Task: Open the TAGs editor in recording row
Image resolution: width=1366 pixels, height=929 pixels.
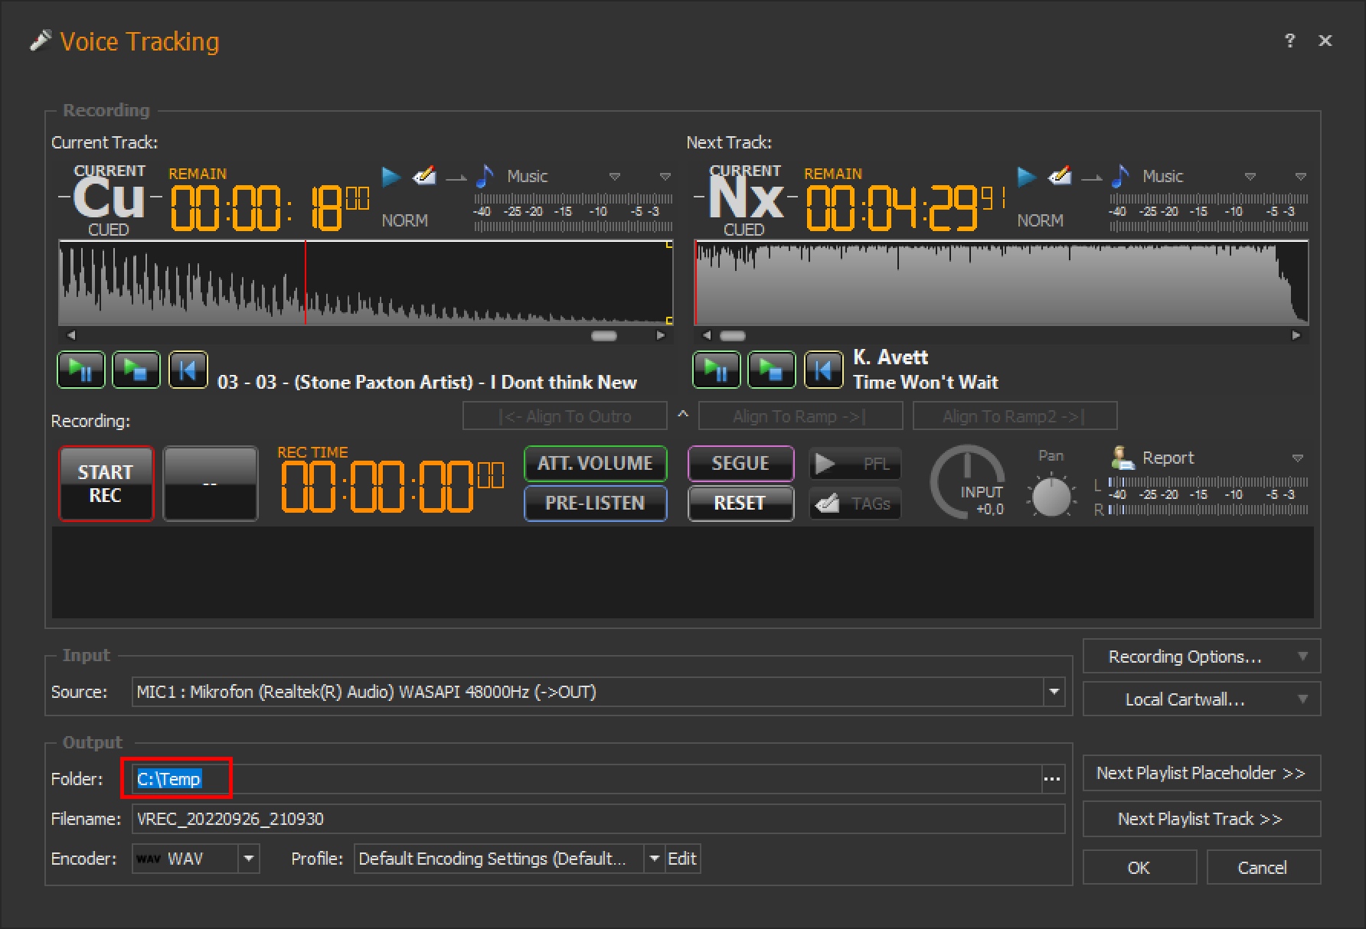Action: tap(855, 504)
